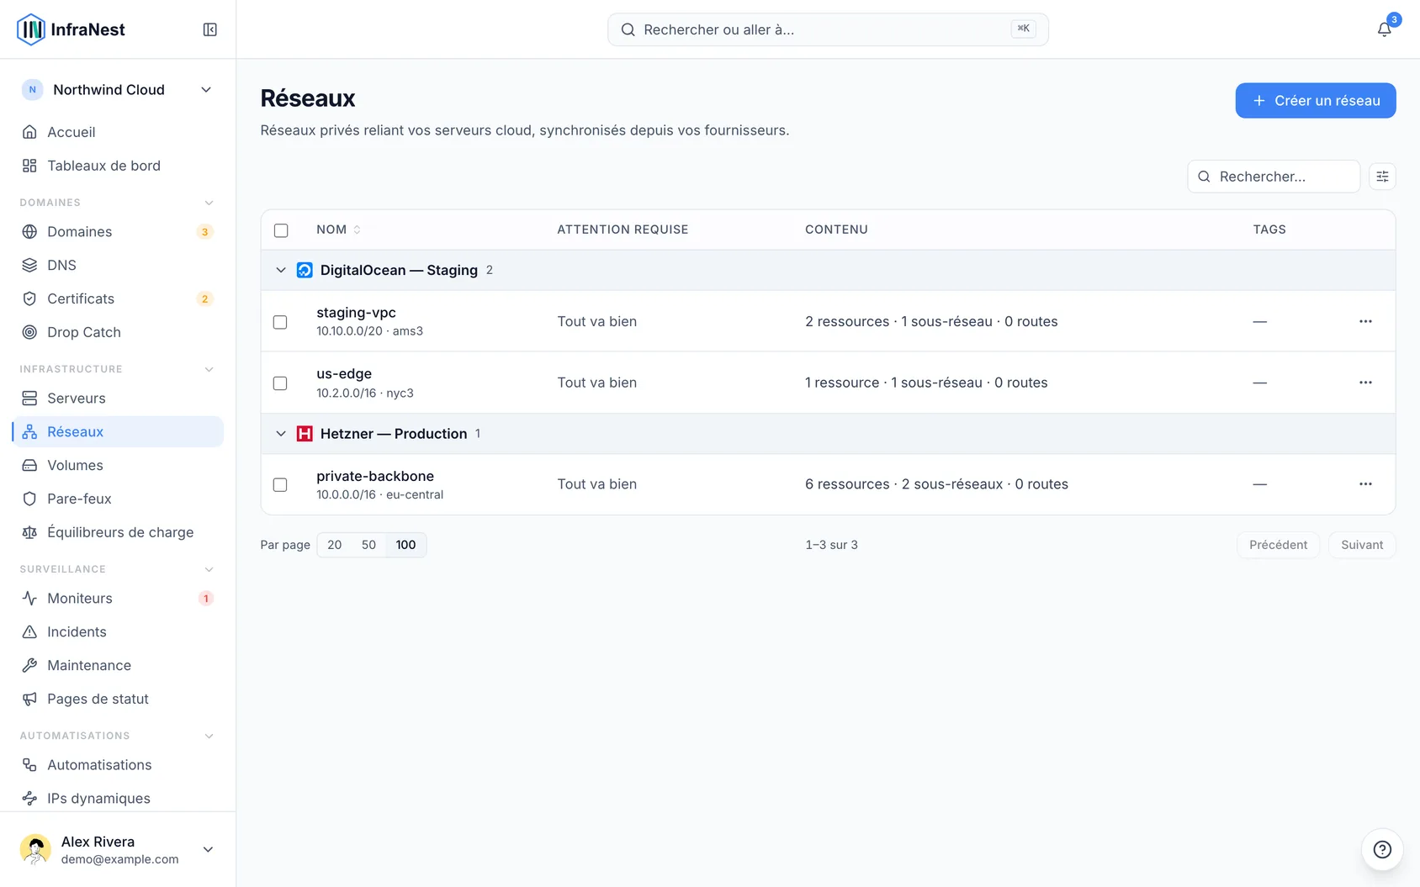Click Alex Rivera's avatar
Screen dimensions: 1420x887
(35, 849)
